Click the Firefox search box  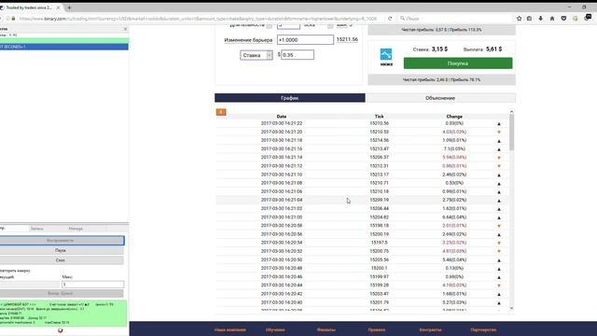(x=455, y=19)
